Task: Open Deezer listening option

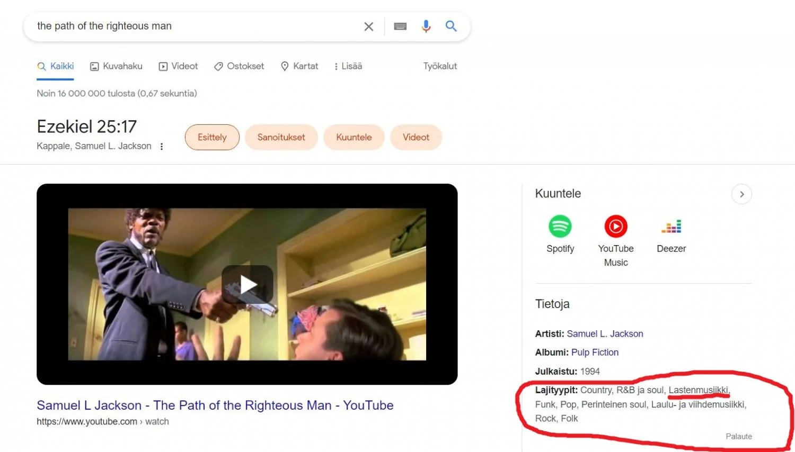Action: click(x=671, y=227)
